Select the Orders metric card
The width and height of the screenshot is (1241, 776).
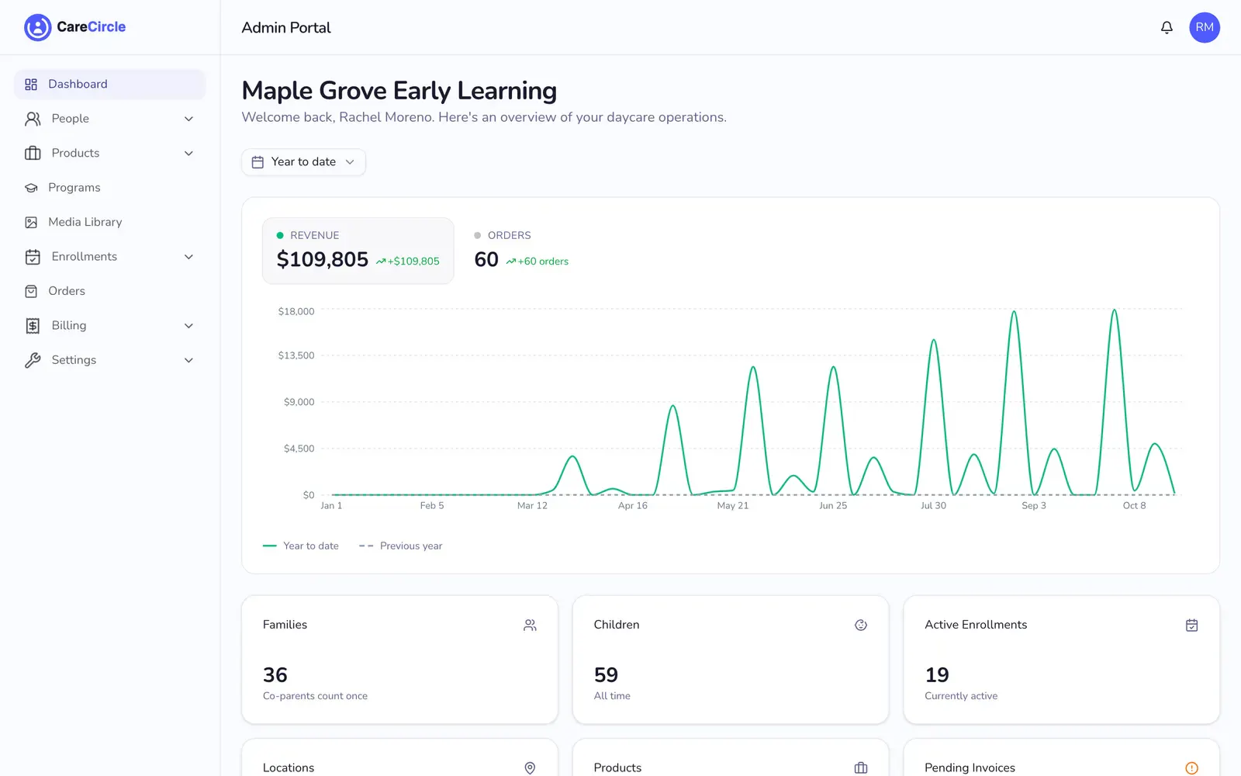(521, 251)
